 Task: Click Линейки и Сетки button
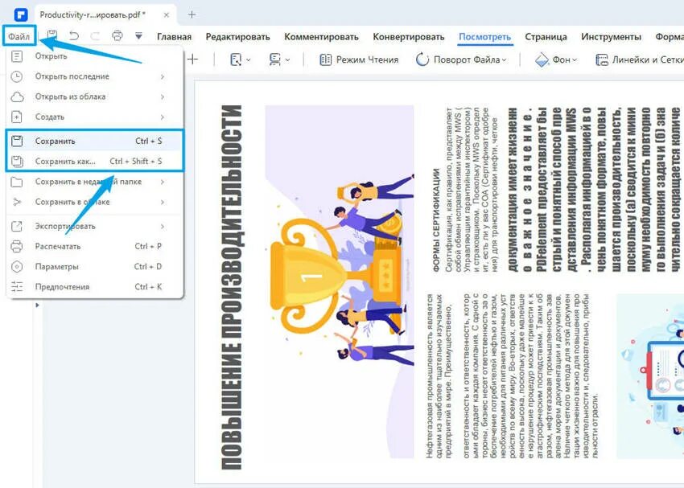[640, 59]
